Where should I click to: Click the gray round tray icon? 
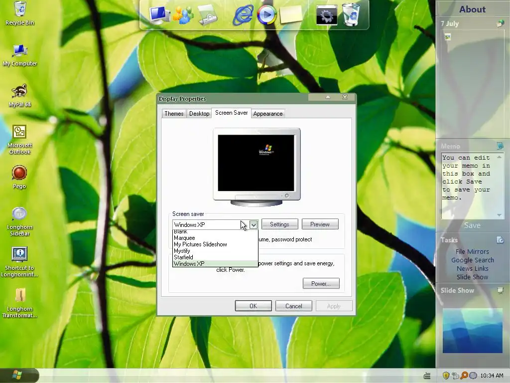[473, 376]
